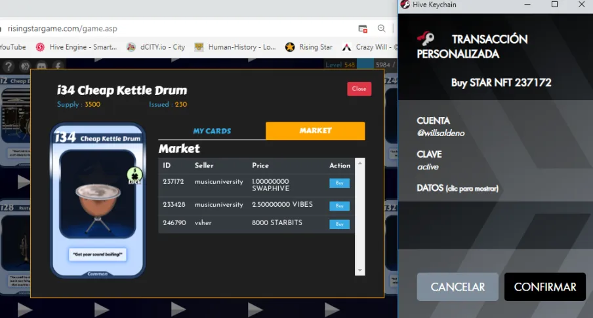
Task: Click the Hive logo icon in game toolbar
Action: 25,66
